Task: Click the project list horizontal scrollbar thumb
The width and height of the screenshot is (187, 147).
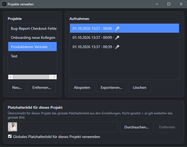Action: (31, 77)
